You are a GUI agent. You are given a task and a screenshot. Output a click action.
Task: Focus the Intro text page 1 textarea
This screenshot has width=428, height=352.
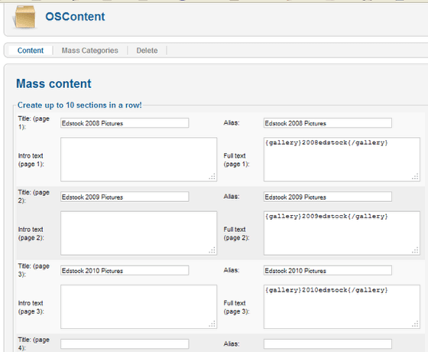[x=138, y=159]
